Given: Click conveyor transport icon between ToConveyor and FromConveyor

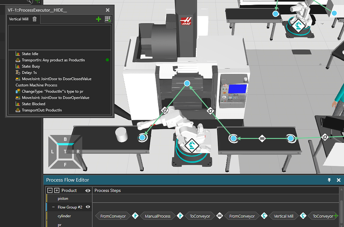Looking at the screenshot, I should 220,216.
